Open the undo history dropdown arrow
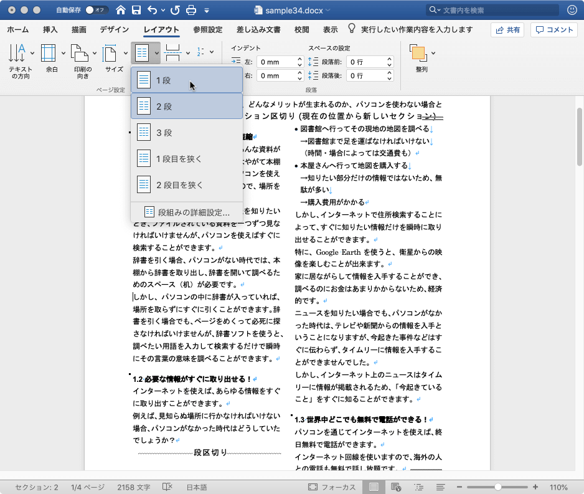 click(x=163, y=11)
